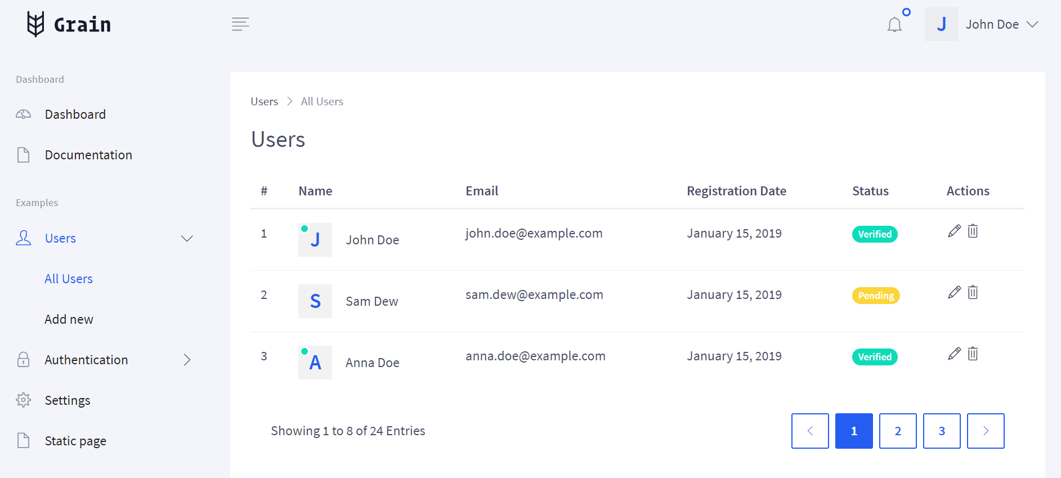1061x478 pixels.
Task: Click the Users person icon in sidebar
Action: (23, 238)
